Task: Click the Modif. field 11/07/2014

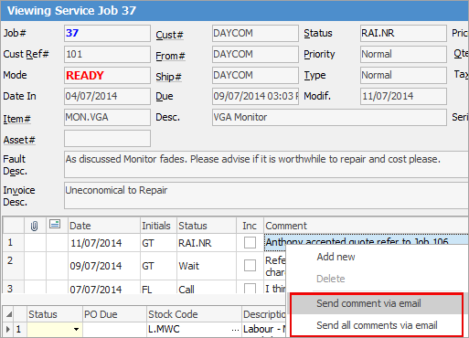Action: tap(403, 96)
